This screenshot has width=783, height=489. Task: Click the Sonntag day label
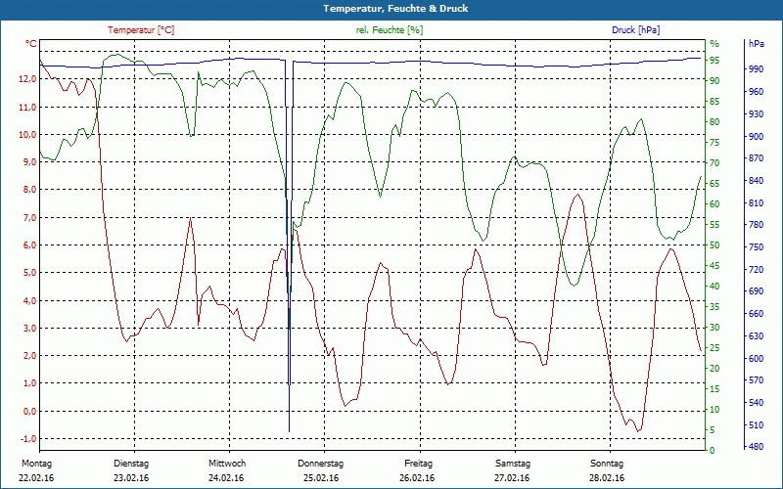(607, 464)
